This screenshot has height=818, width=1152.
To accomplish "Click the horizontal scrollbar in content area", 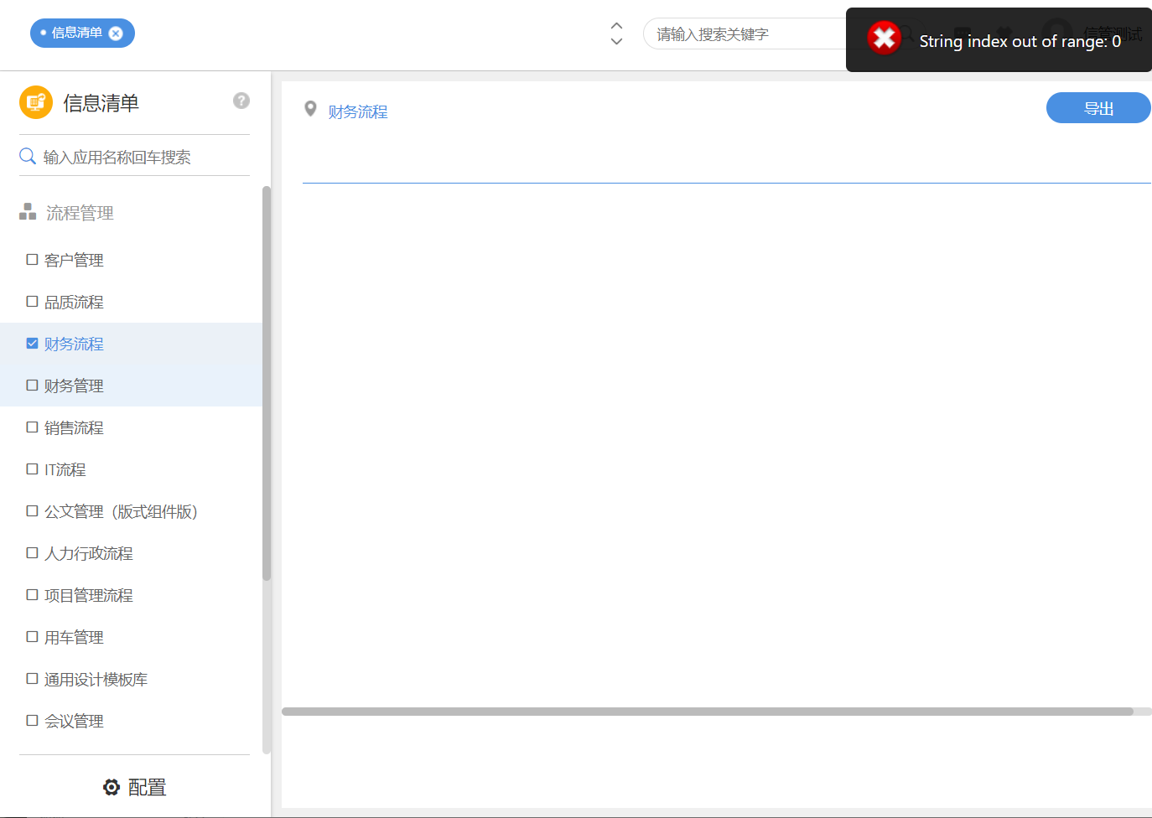I will (708, 712).
